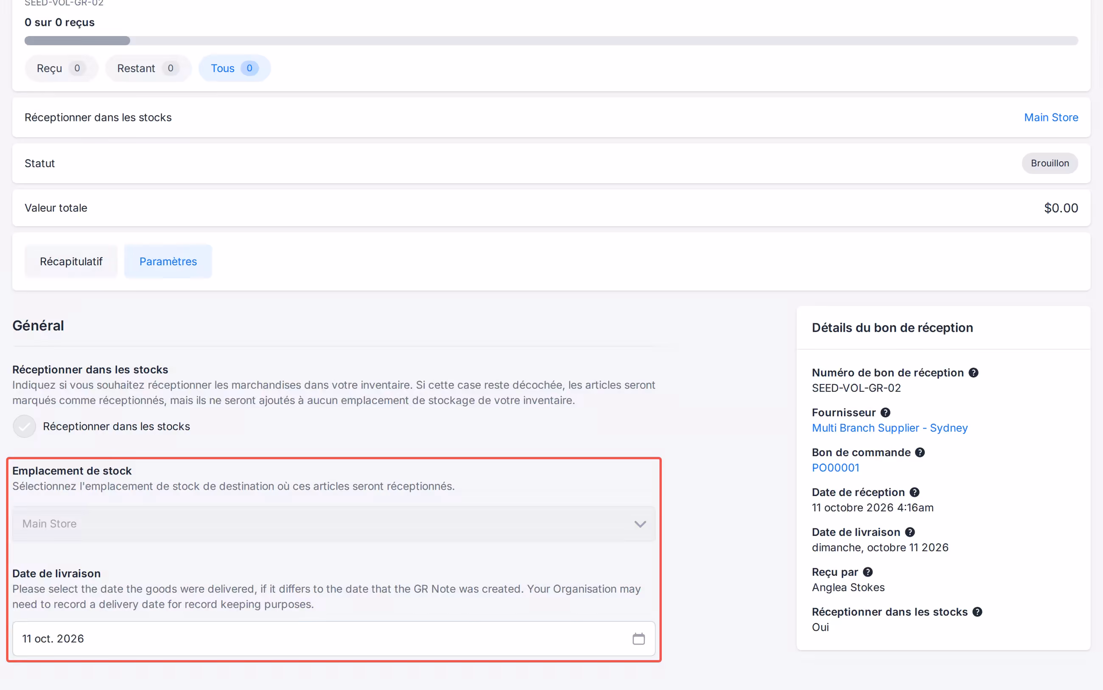Expand the Main Store dropdown chevron
The width and height of the screenshot is (1103, 690).
(x=640, y=524)
